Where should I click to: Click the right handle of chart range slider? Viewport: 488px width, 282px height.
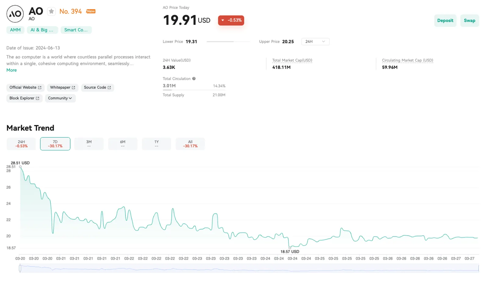479,268
